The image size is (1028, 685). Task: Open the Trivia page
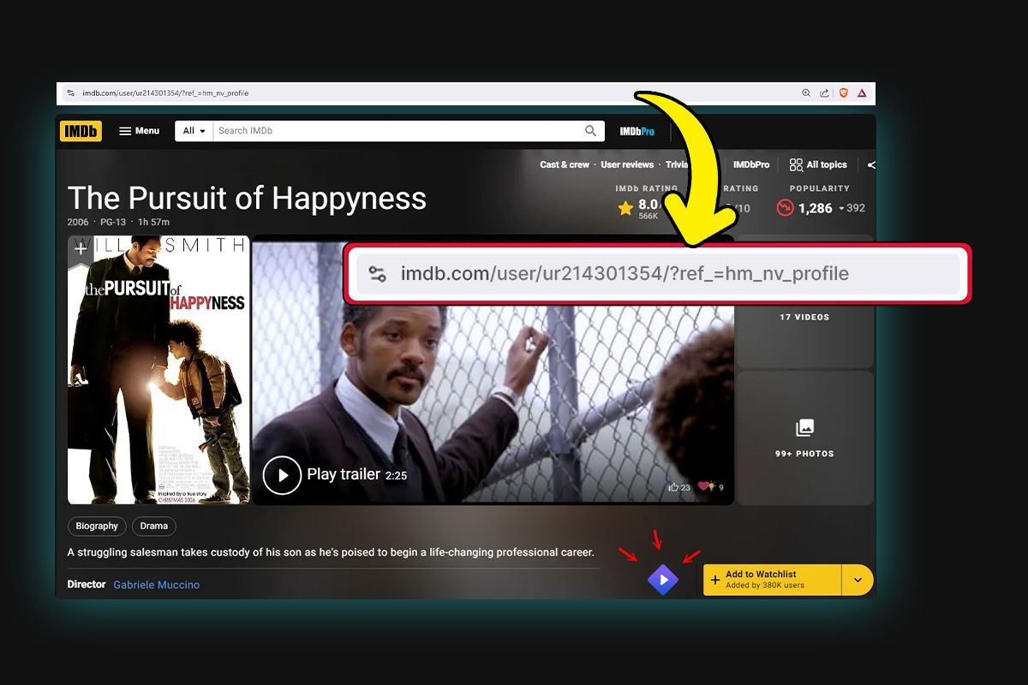pos(677,164)
